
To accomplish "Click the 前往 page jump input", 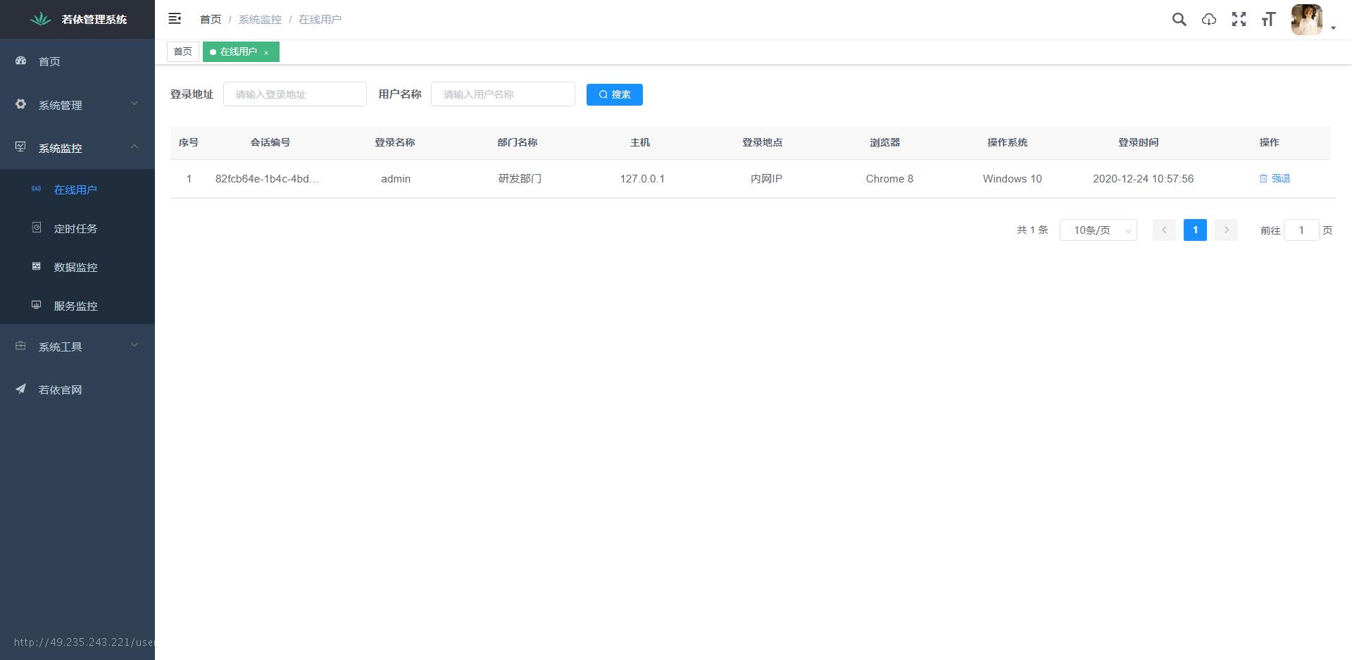I will tap(1301, 230).
